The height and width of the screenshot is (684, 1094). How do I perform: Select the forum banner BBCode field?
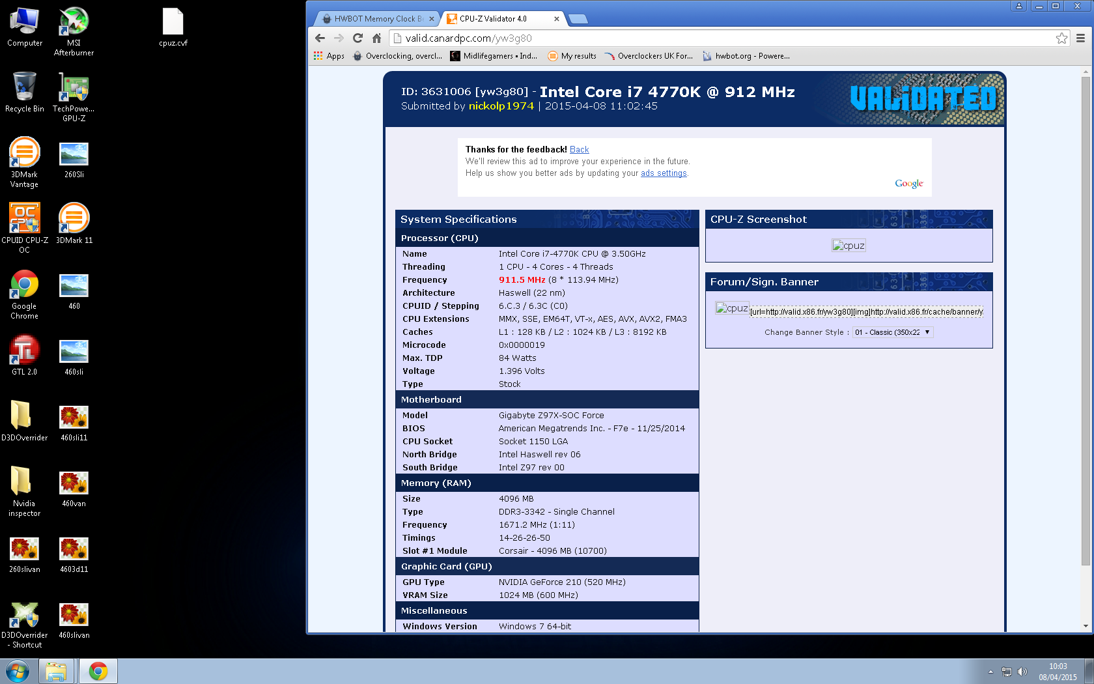pos(866,312)
